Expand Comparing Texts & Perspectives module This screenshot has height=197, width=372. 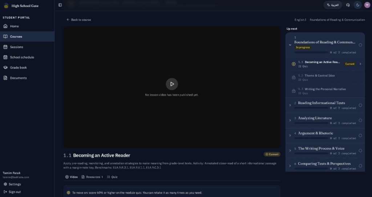[x=290, y=166]
